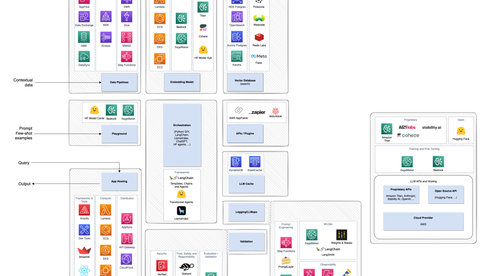Image resolution: width=491 pixels, height=276 pixels.
Task: Click Step Functions icon under Prompt Engineering
Action: tap(286, 242)
